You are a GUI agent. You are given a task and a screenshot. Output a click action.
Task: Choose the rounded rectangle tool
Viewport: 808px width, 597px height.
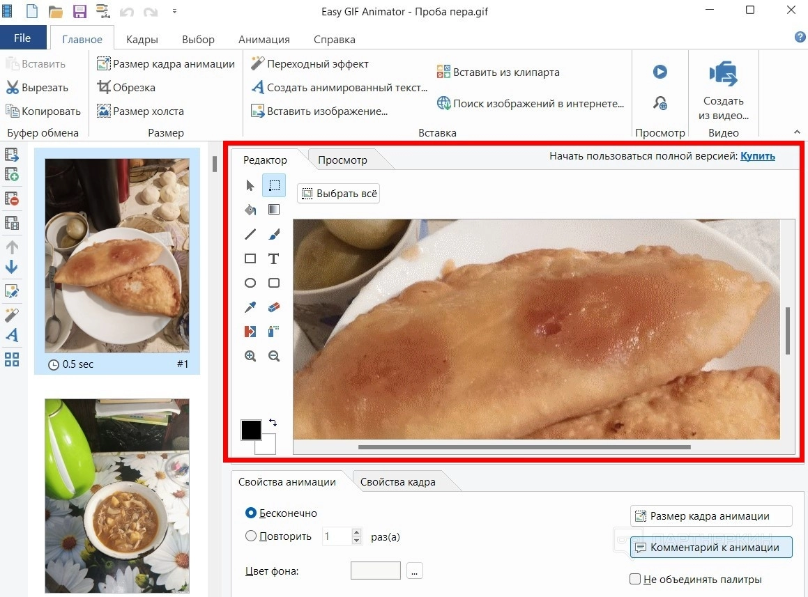[274, 283]
